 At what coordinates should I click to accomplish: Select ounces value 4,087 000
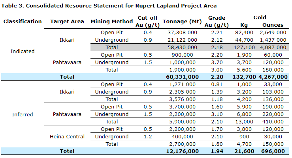273,48
